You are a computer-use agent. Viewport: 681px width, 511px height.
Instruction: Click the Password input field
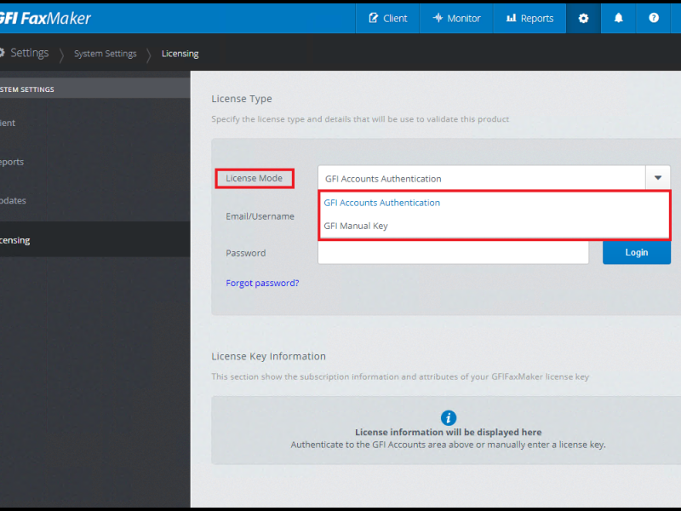coord(453,252)
